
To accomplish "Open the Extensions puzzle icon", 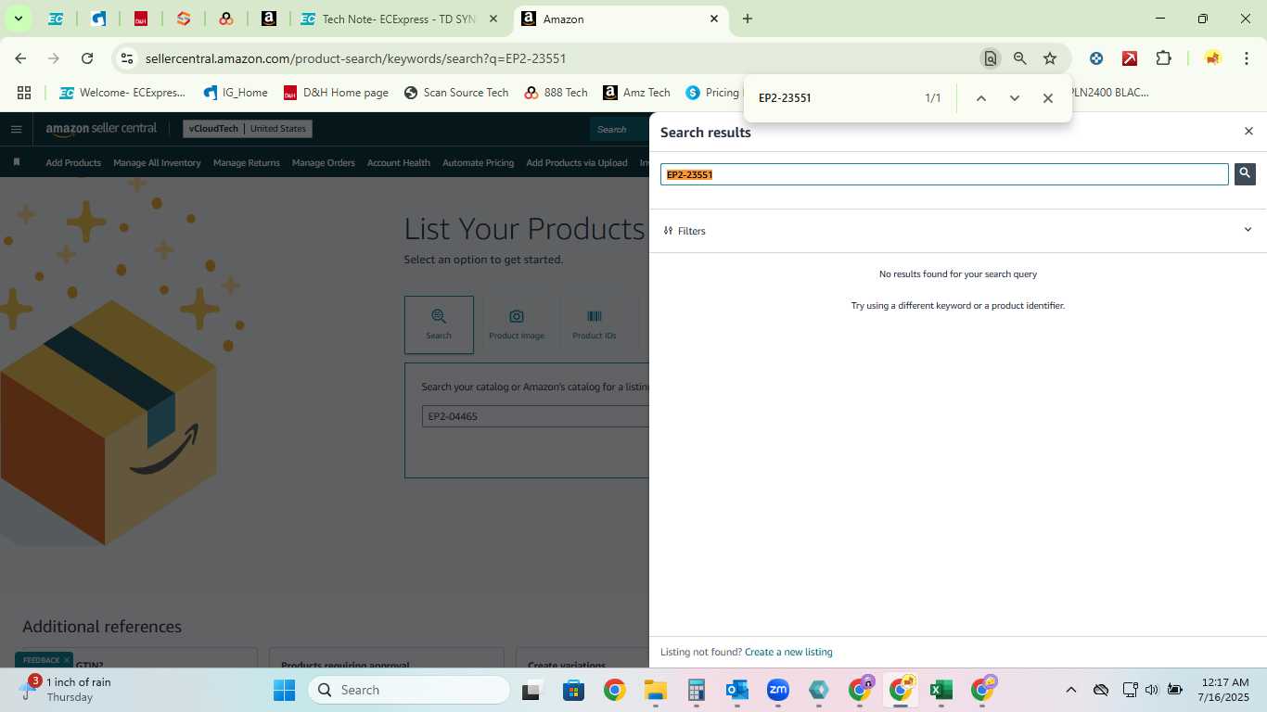I will tap(1163, 58).
